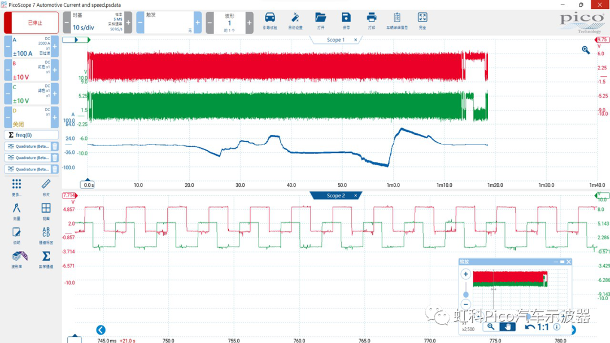Open the first Quadrature (Beta) decoder
The image size is (610, 343).
click(x=28, y=147)
